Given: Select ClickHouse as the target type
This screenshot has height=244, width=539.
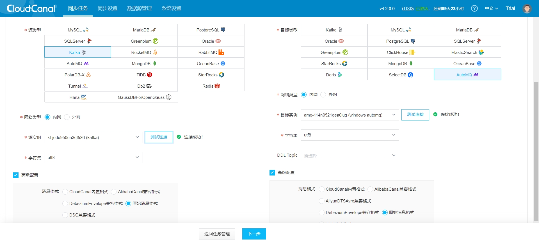Looking at the screenshot, I should [401, 52].
